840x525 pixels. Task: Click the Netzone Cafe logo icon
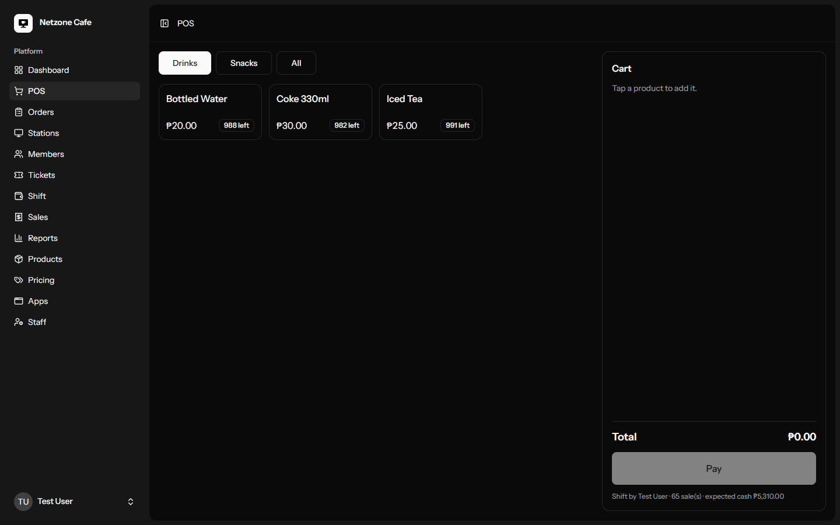[x=23, y=23]
